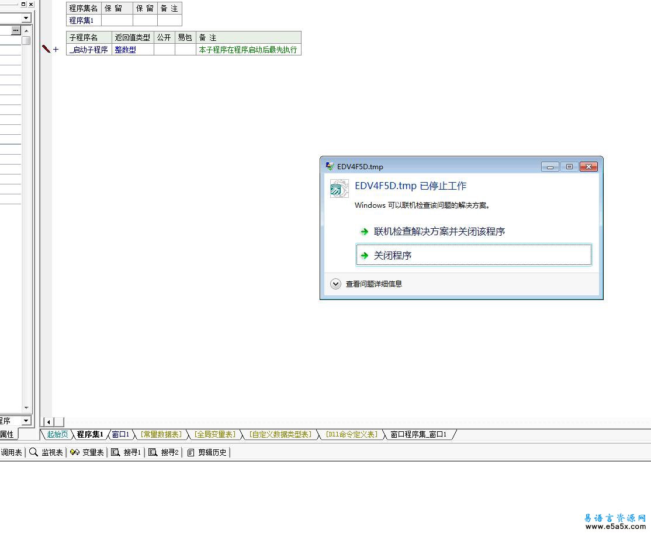The width and height of the screenshot is (651, 534).
Task: Click the title bar icon of EDV4F5D.tmp
Action: 330,167
